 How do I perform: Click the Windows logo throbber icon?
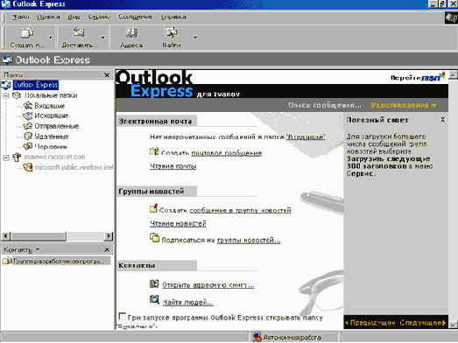(451, 18)
